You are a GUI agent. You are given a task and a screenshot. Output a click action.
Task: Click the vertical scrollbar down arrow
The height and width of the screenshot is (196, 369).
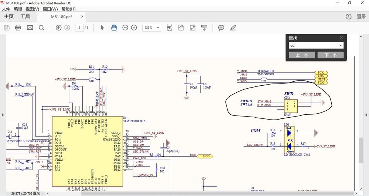[361, 189]
